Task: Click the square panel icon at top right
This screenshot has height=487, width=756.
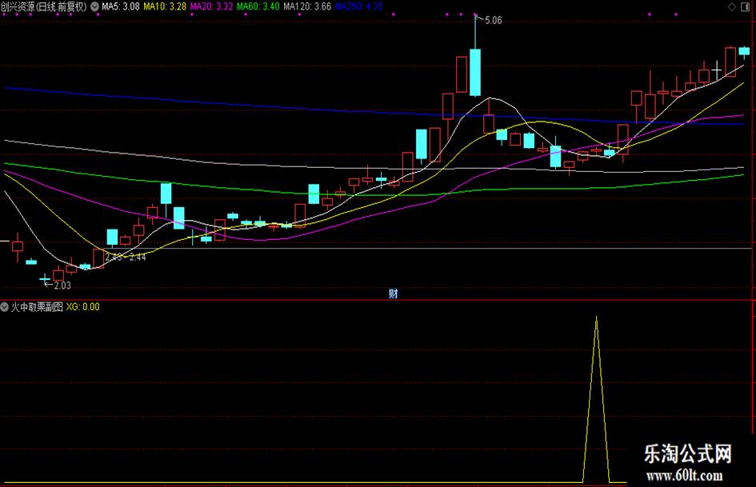Action: tap(746, 6)
